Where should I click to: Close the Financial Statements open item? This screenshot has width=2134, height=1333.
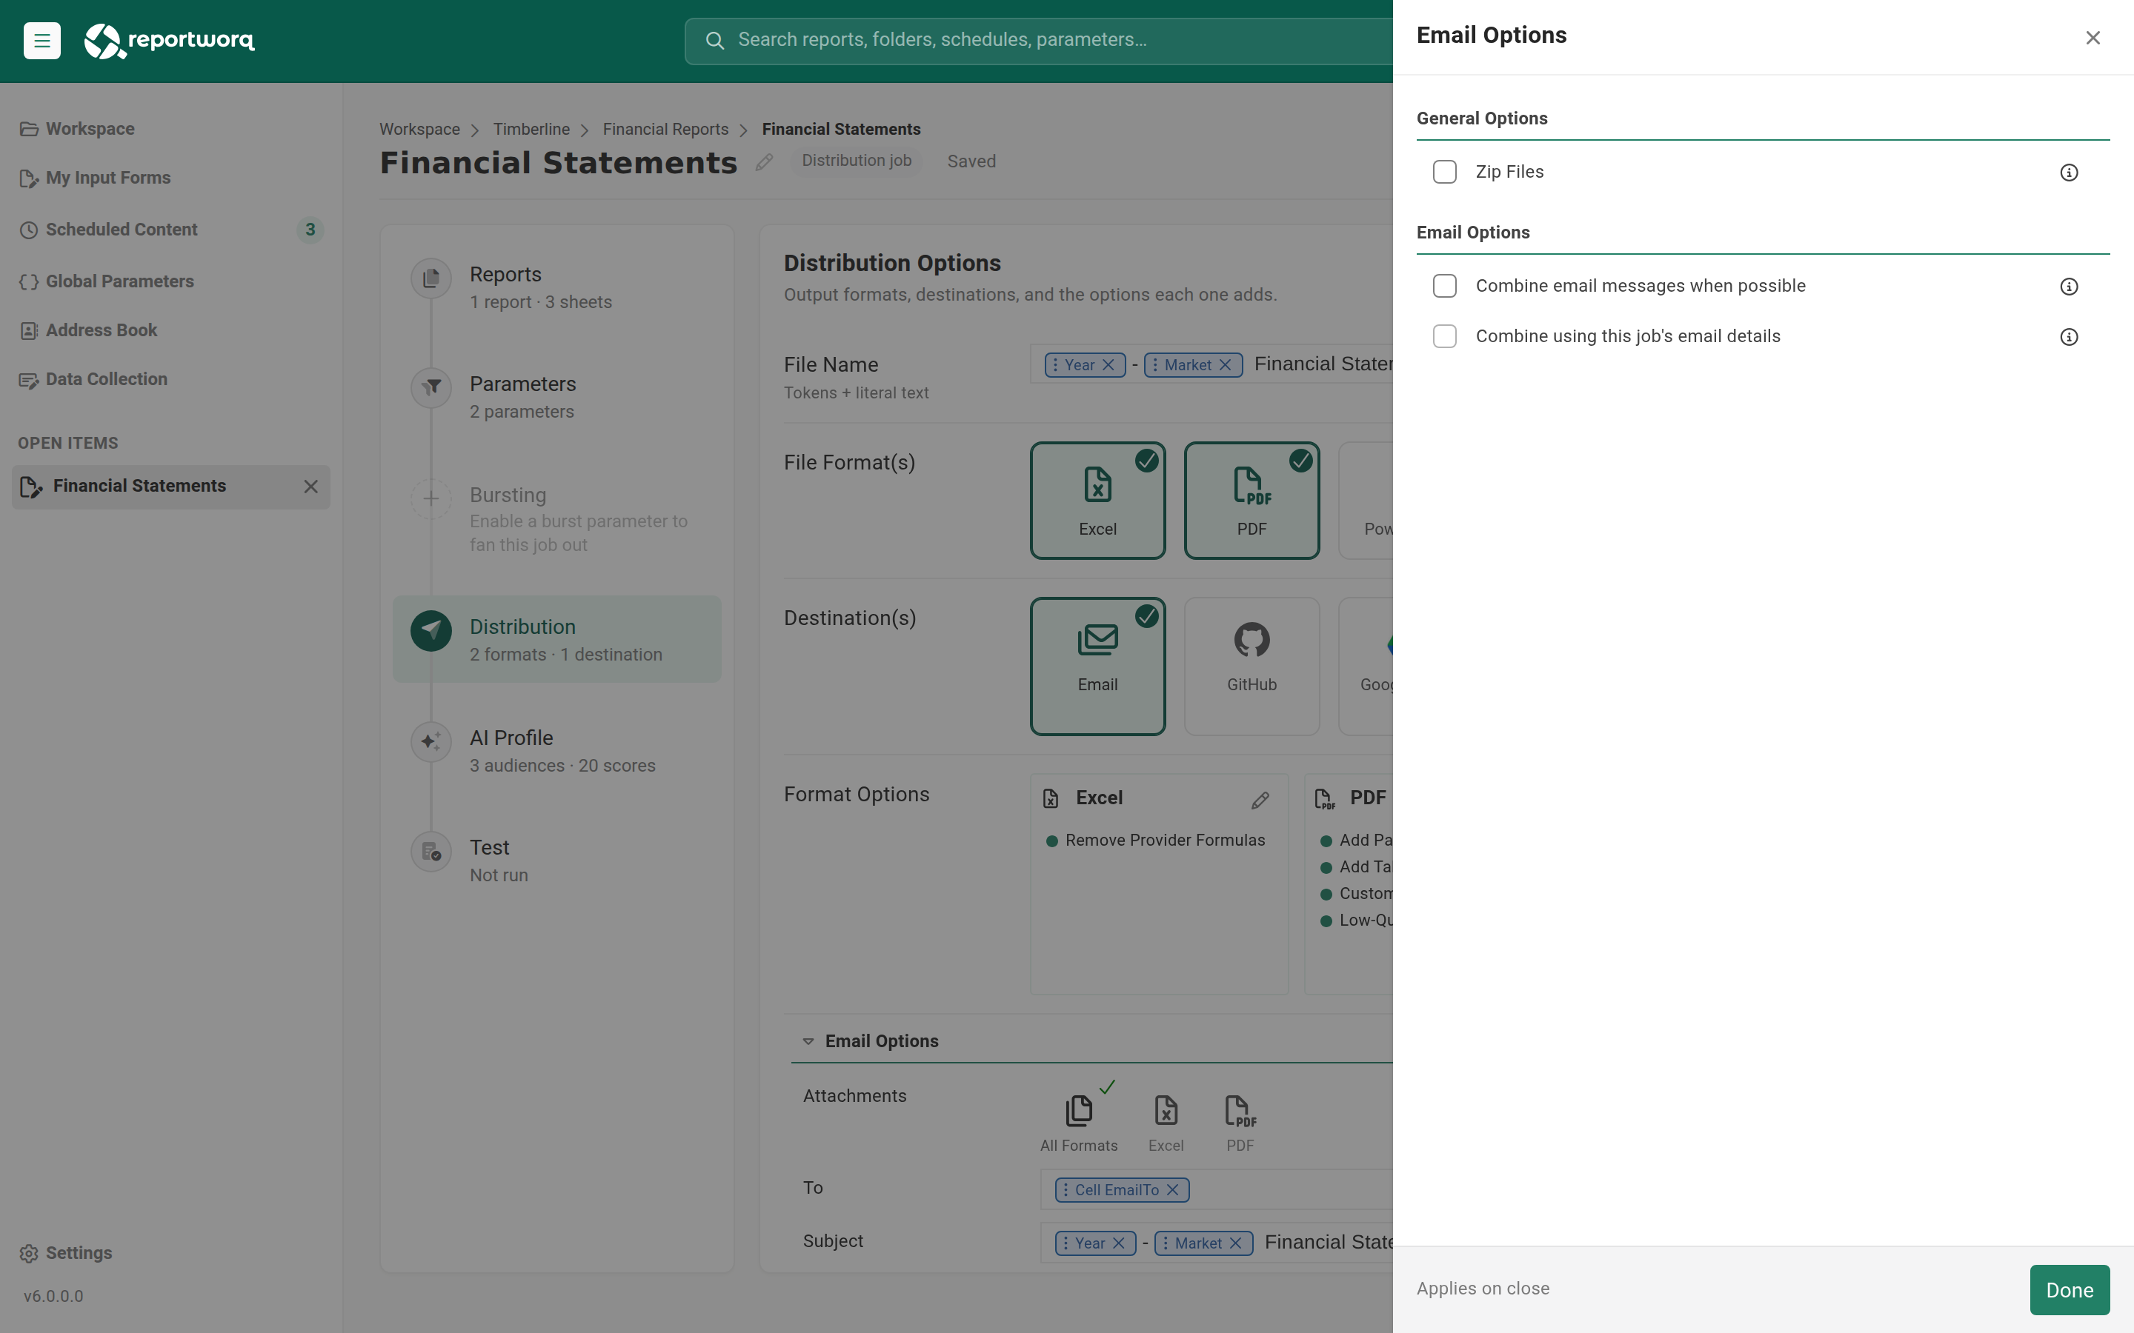click(x=310, y=487)
